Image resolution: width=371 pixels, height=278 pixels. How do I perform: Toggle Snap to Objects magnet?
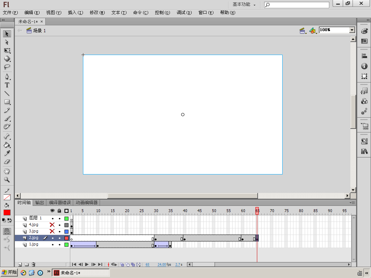pyautogui.click(x=7, y=231)
